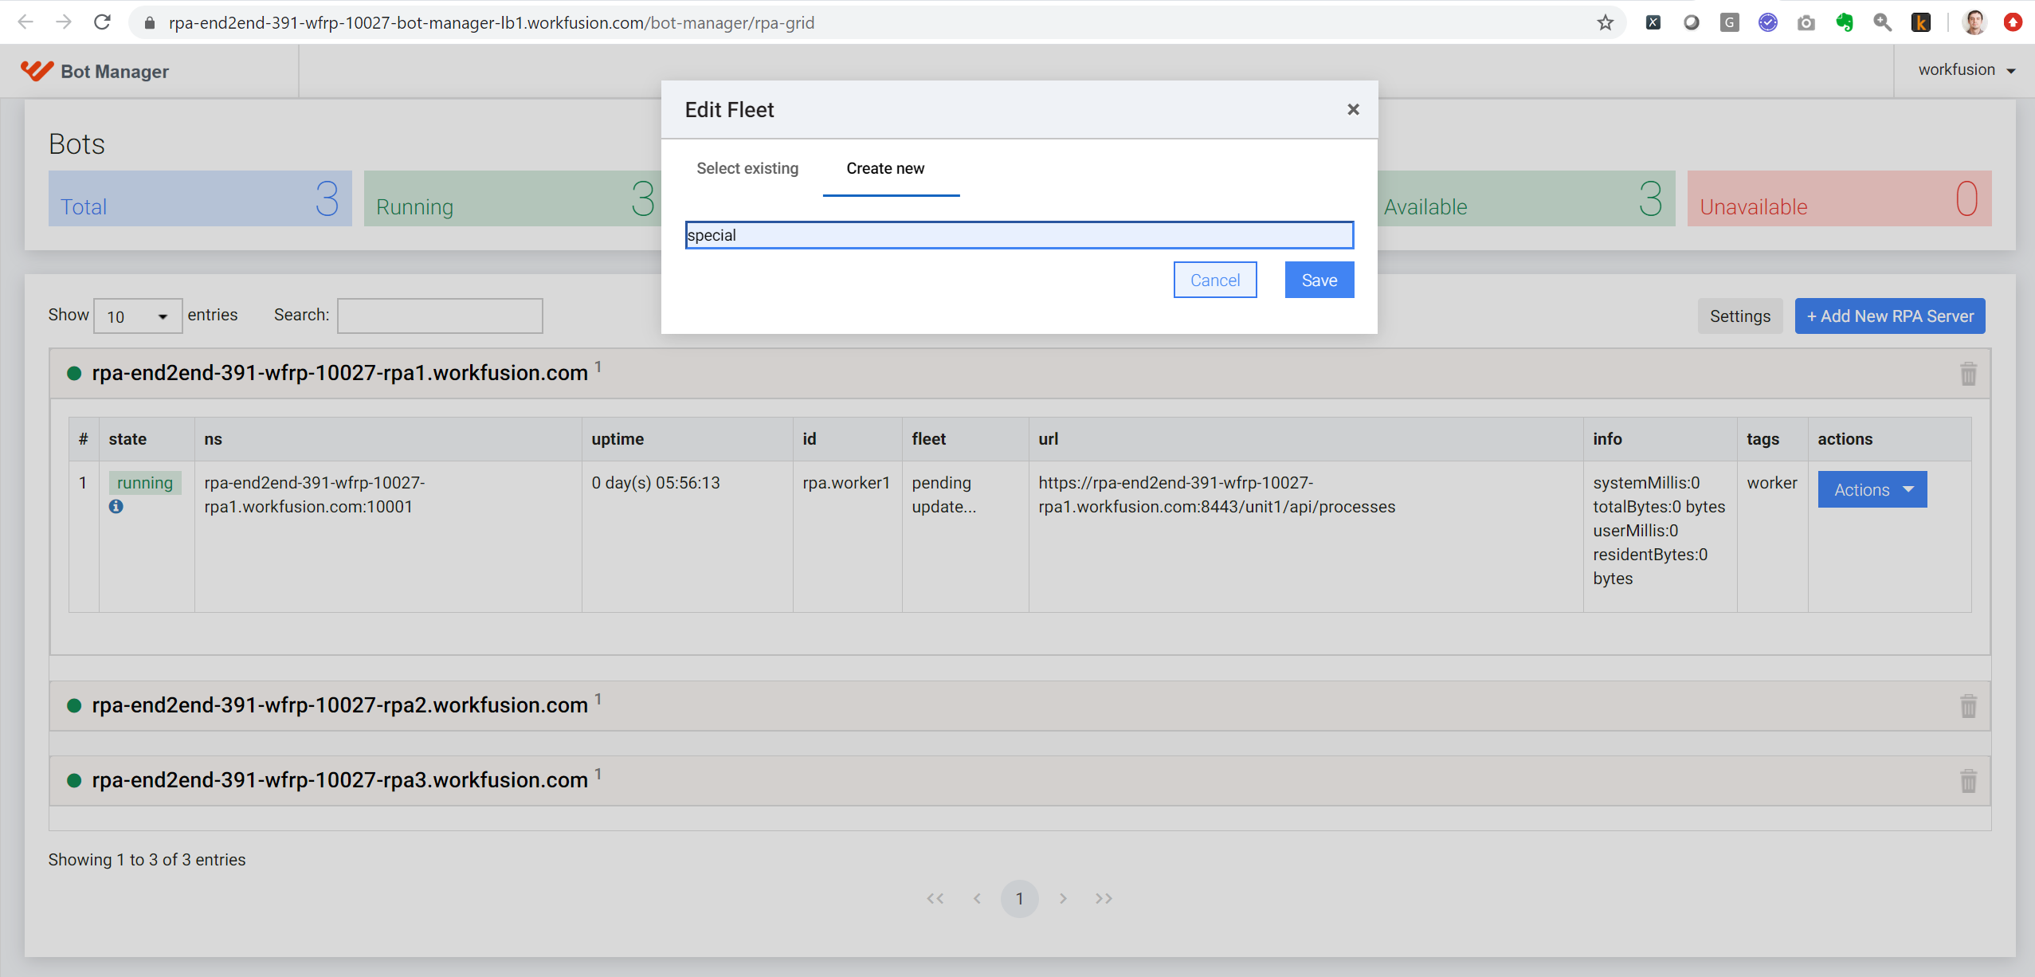Go to the last page of results
The width and height of the screenshot is (2035, 977).
point(1104,899)
